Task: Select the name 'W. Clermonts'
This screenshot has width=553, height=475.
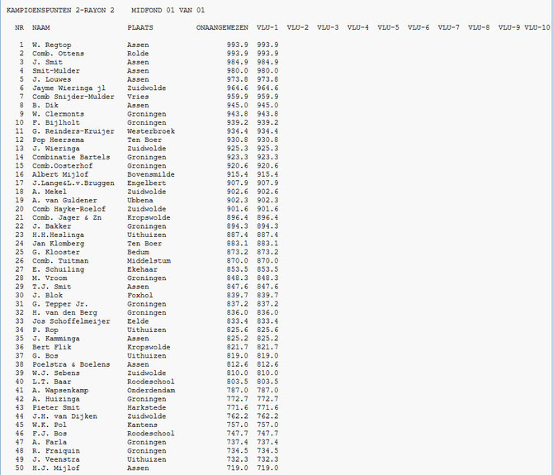Action: point(59,114)
